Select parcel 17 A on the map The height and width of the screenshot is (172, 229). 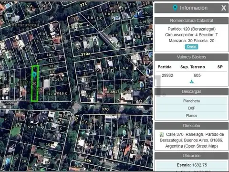point(52,94)
